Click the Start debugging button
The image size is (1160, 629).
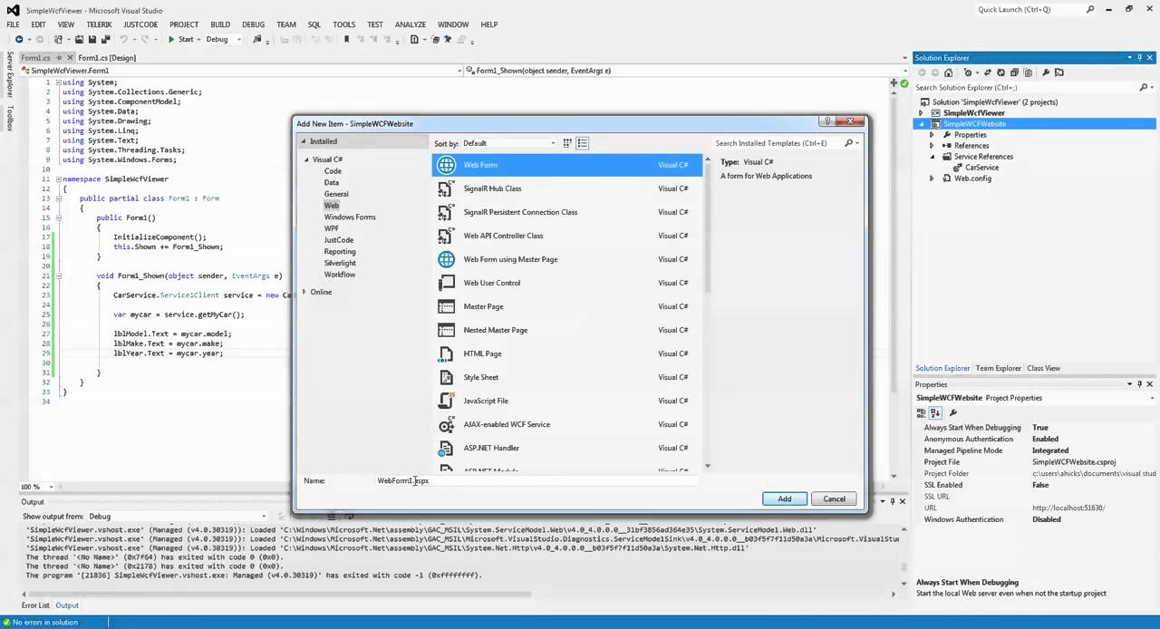coord(180,39)
